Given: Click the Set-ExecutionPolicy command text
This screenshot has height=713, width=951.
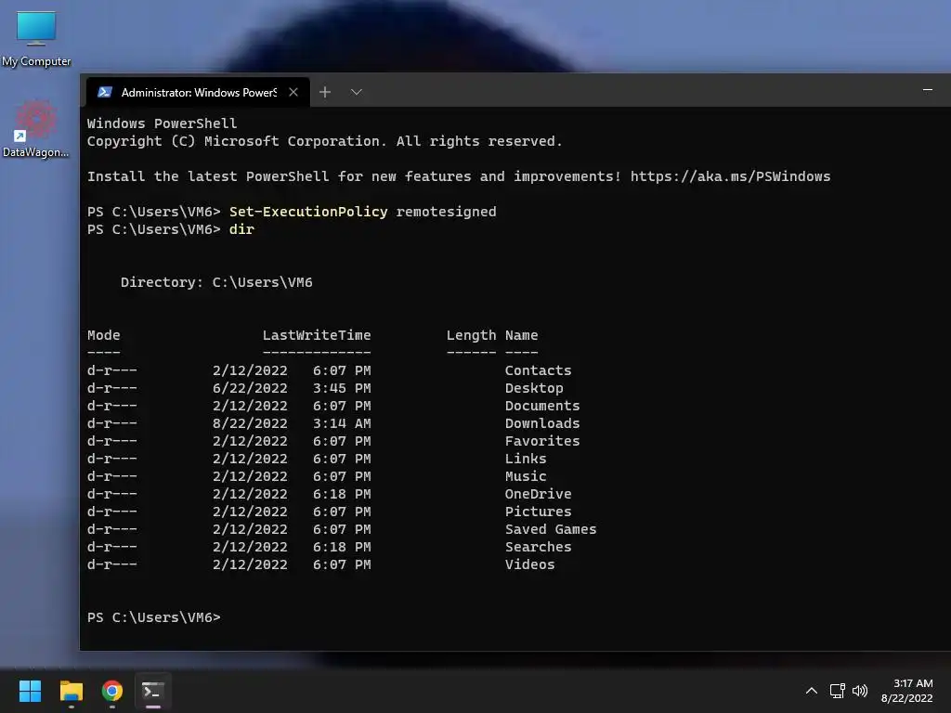Looking at the screenshot, I should pos(308,212).
